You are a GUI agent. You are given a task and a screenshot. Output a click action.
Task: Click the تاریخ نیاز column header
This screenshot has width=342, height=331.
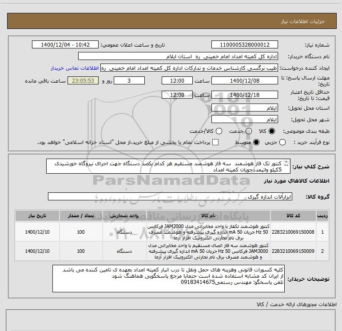37,216
